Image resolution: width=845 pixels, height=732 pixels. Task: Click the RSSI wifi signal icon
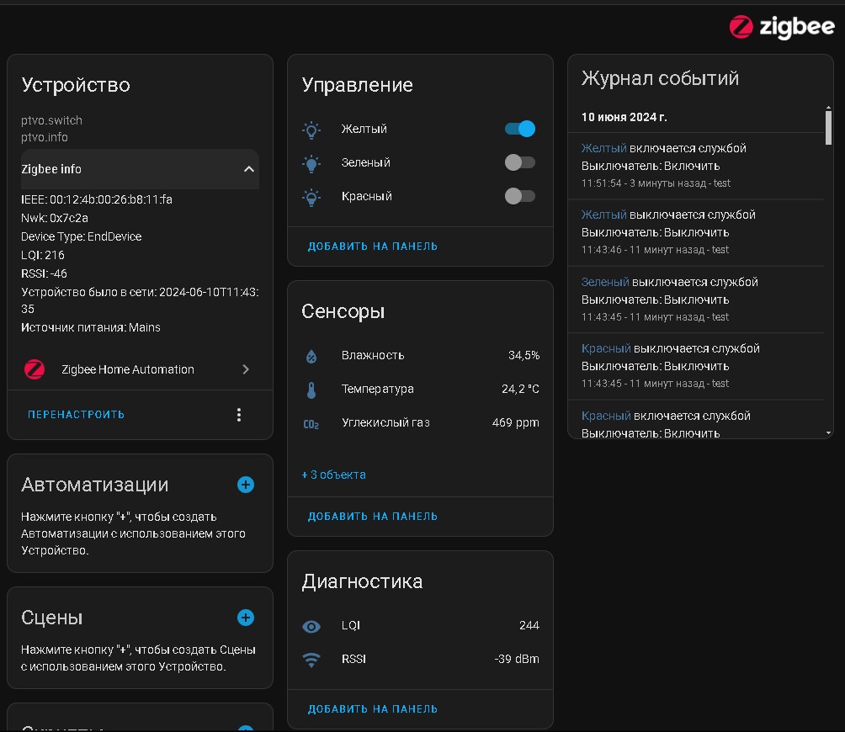tap(311, 660)
